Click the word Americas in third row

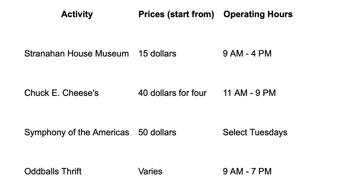tap(111, 132)
